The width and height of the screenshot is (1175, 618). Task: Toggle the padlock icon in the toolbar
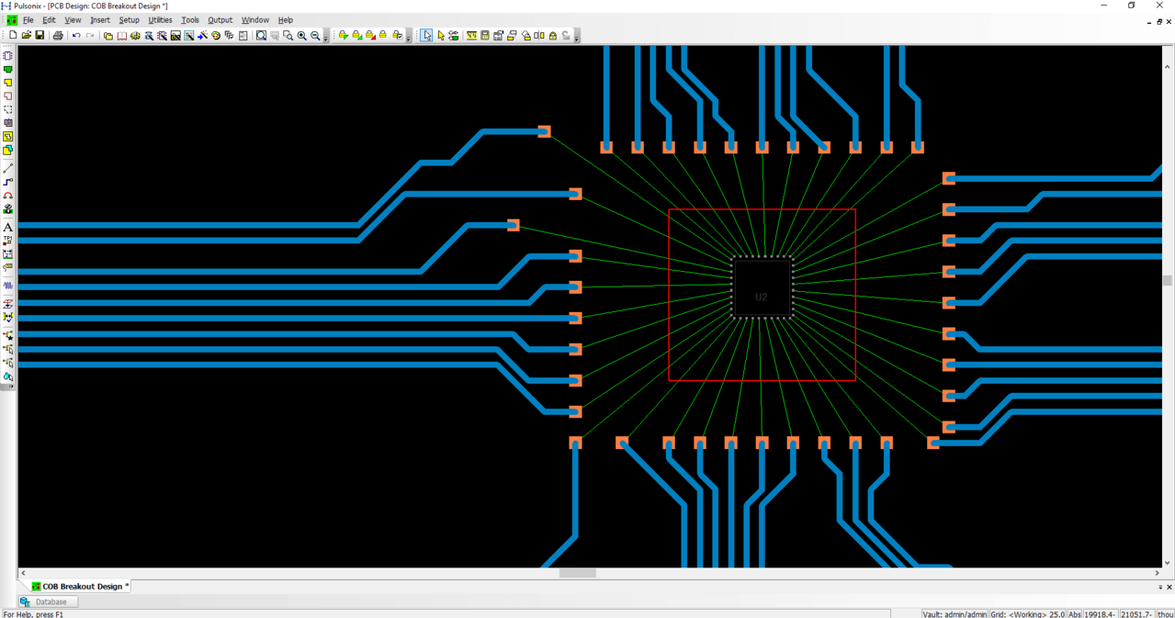pyautogui.click(x=553, y=36)
